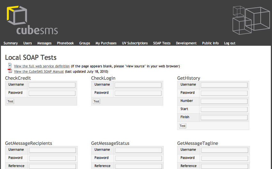
Task: Click the Test button under GetHistory
Action: click(x=182, y=126)
